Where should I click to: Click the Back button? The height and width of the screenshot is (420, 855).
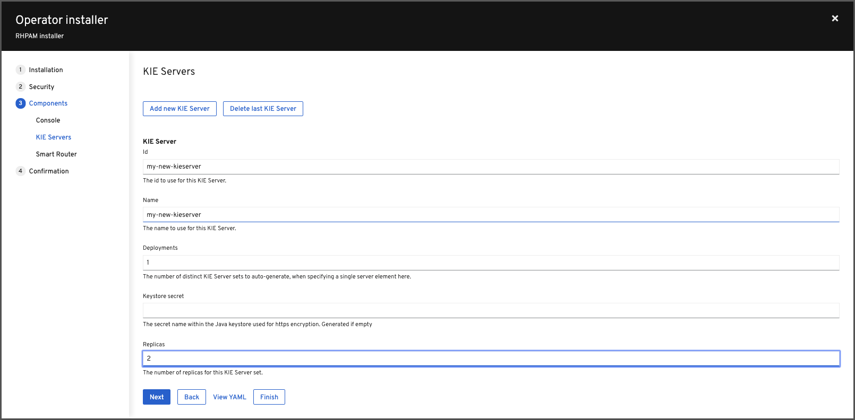pos(192,397)
